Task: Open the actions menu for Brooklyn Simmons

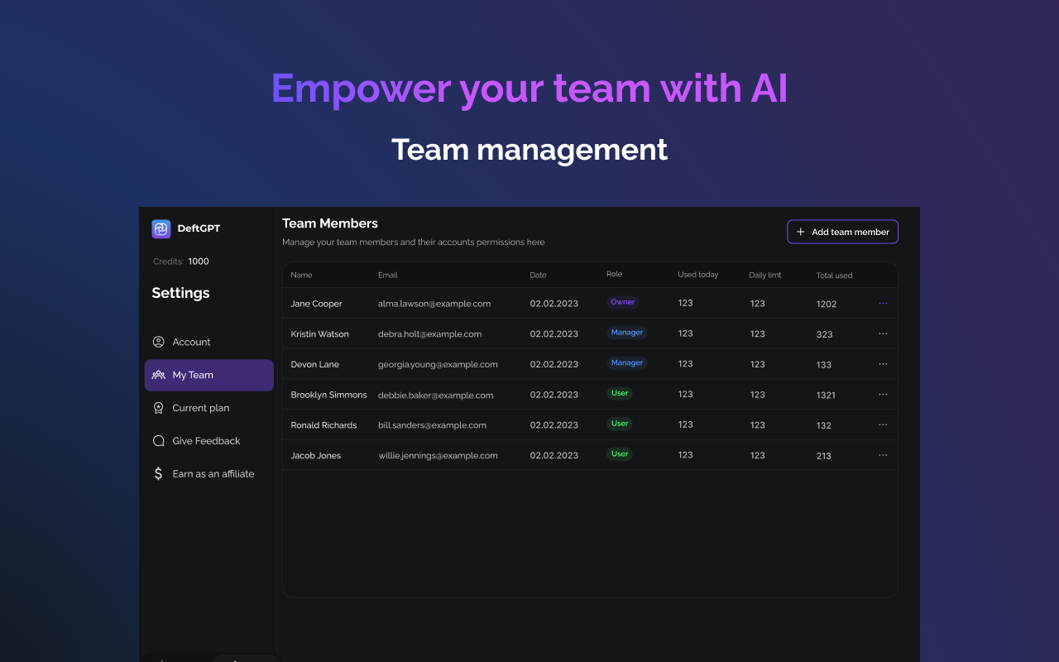Action: pos(883,395)
